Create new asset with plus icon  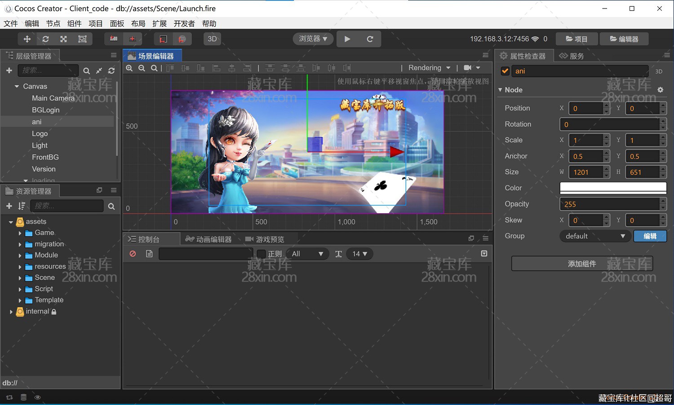tap(9, 206)
